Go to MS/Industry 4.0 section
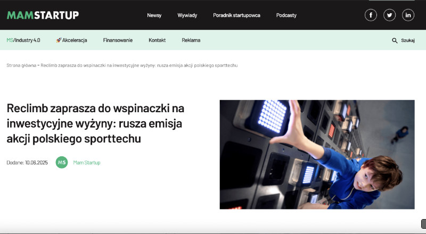The width and height of the screenshot is (426, 234). tap(23, 40)
